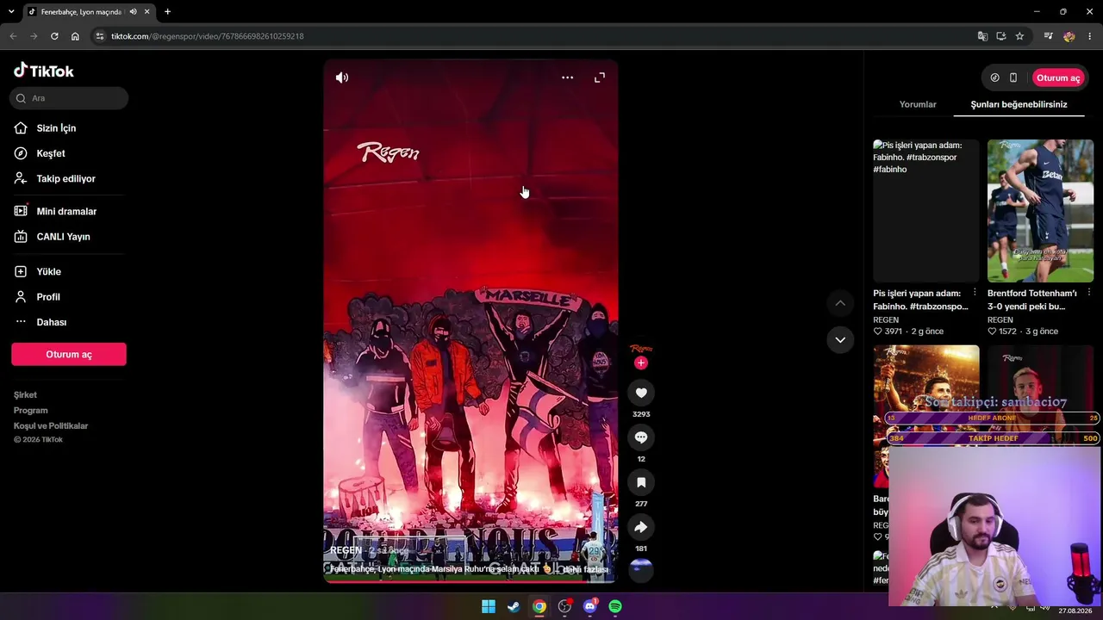Share the video with the arrow icon
This screenshot has width=1103, height=620.
[641, 527]
